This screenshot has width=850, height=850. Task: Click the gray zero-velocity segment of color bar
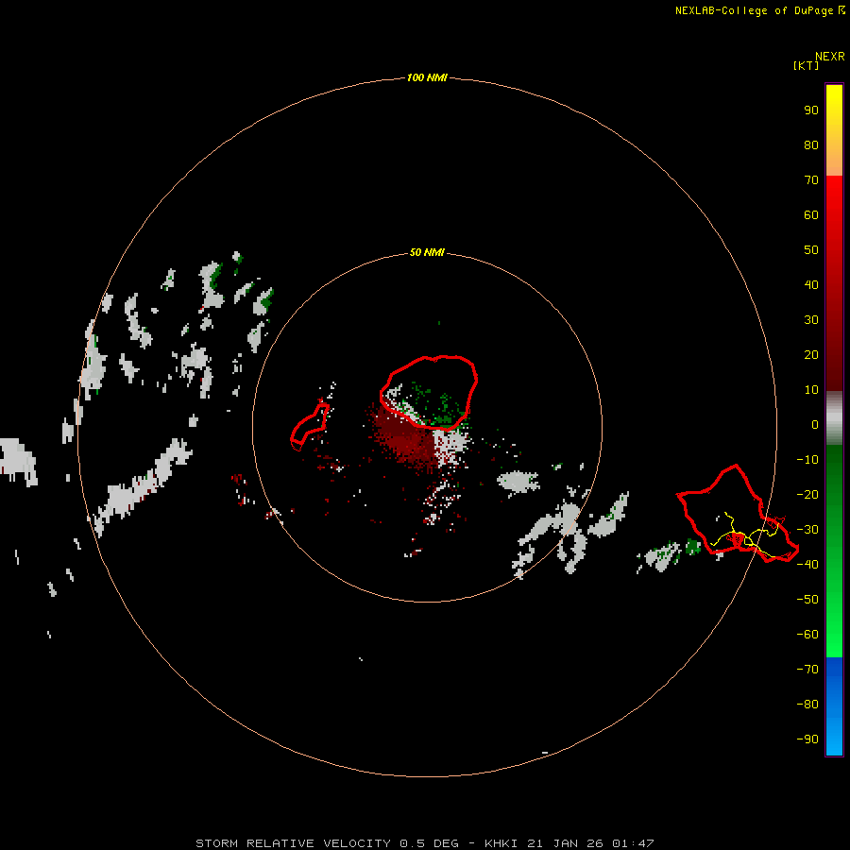(834, 418)
